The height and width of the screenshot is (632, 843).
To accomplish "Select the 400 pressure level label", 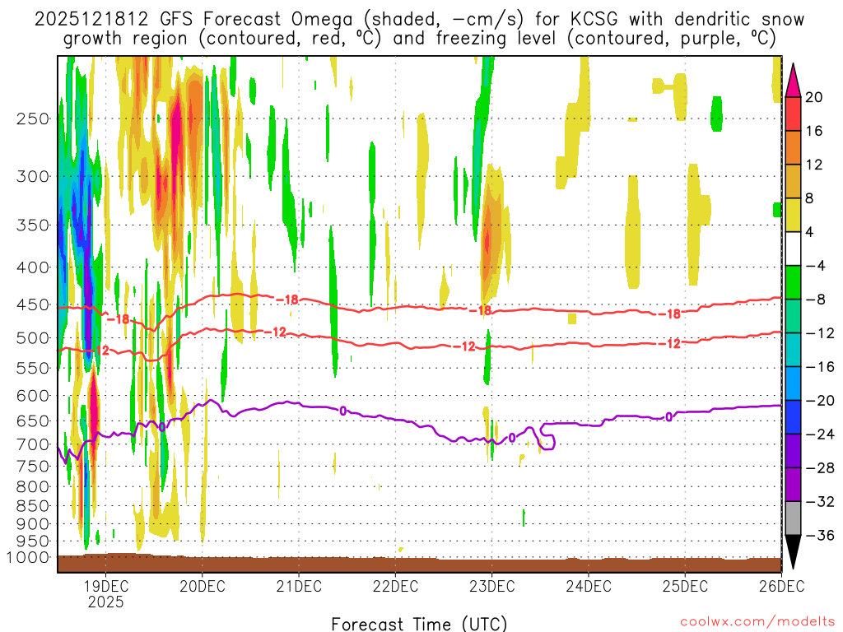I will 33,267.
